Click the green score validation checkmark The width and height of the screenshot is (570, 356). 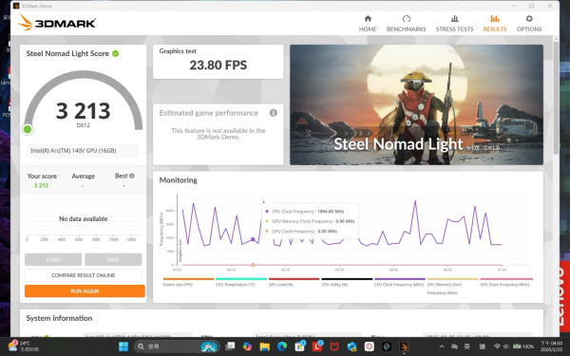[116, 53]
